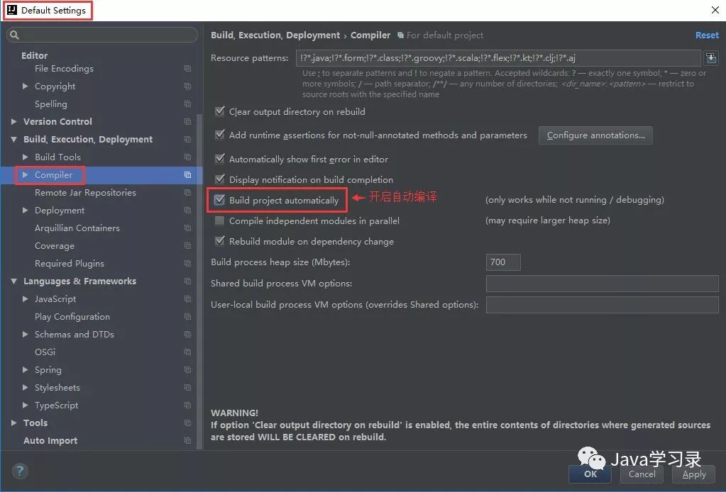
Task: Expand the Build Tools node
Action: [25, 157]
